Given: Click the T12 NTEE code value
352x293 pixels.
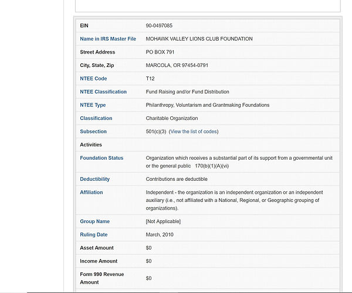Looking at the screenshot, I should tap(150, 79).
